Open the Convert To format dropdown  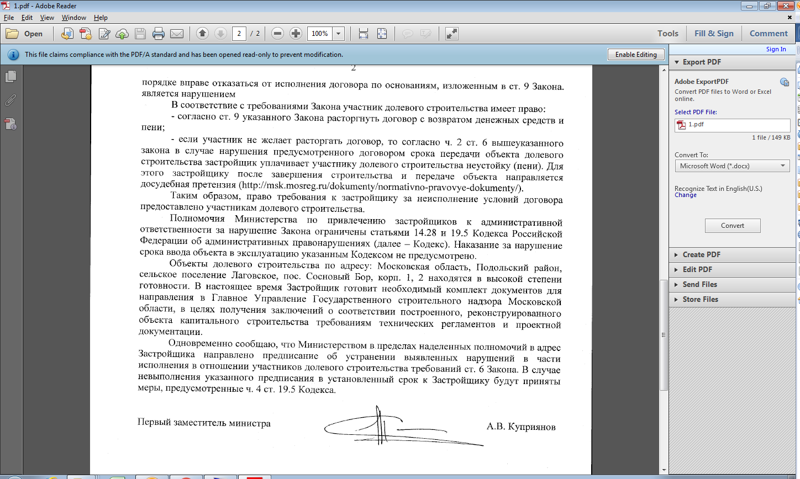[x=732, y=166]
